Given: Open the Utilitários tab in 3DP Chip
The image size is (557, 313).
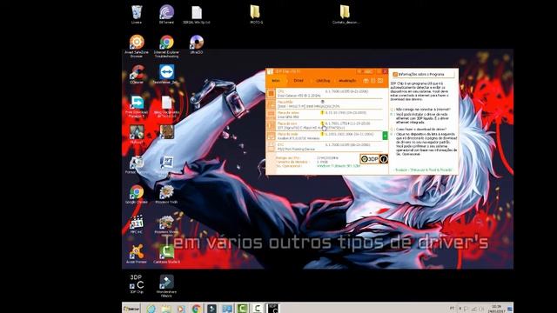Looking at the screenshot, I should pos(323,81).
